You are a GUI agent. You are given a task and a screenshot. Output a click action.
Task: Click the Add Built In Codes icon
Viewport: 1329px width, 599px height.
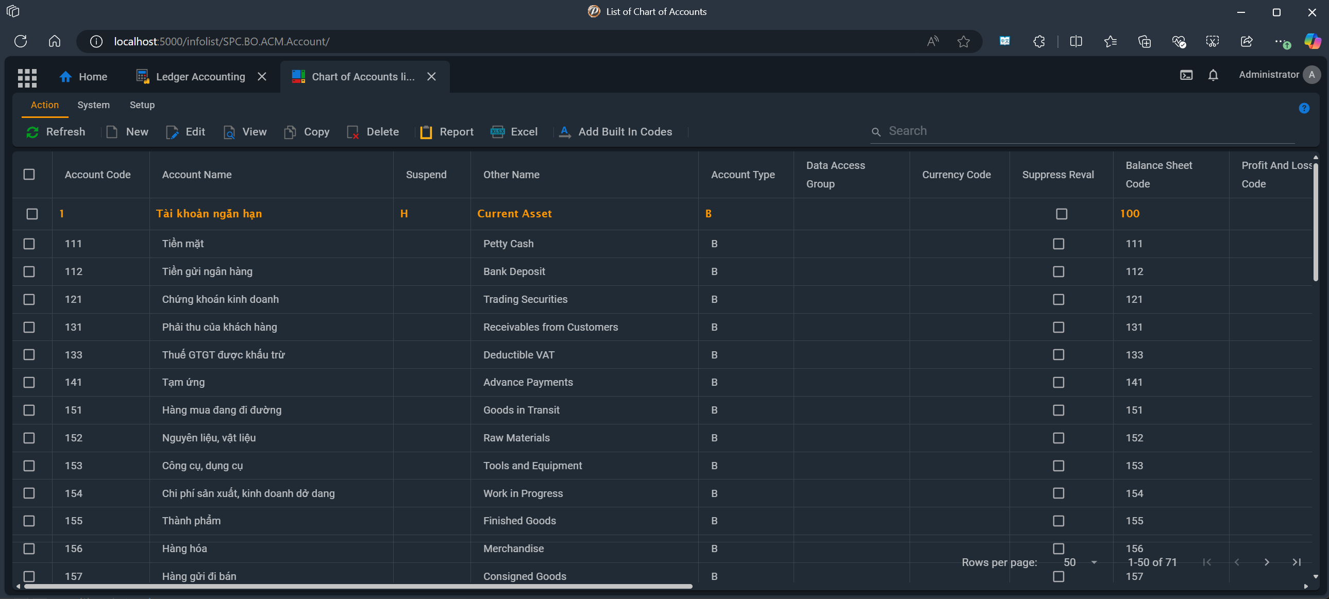click(x=564, y=132)
